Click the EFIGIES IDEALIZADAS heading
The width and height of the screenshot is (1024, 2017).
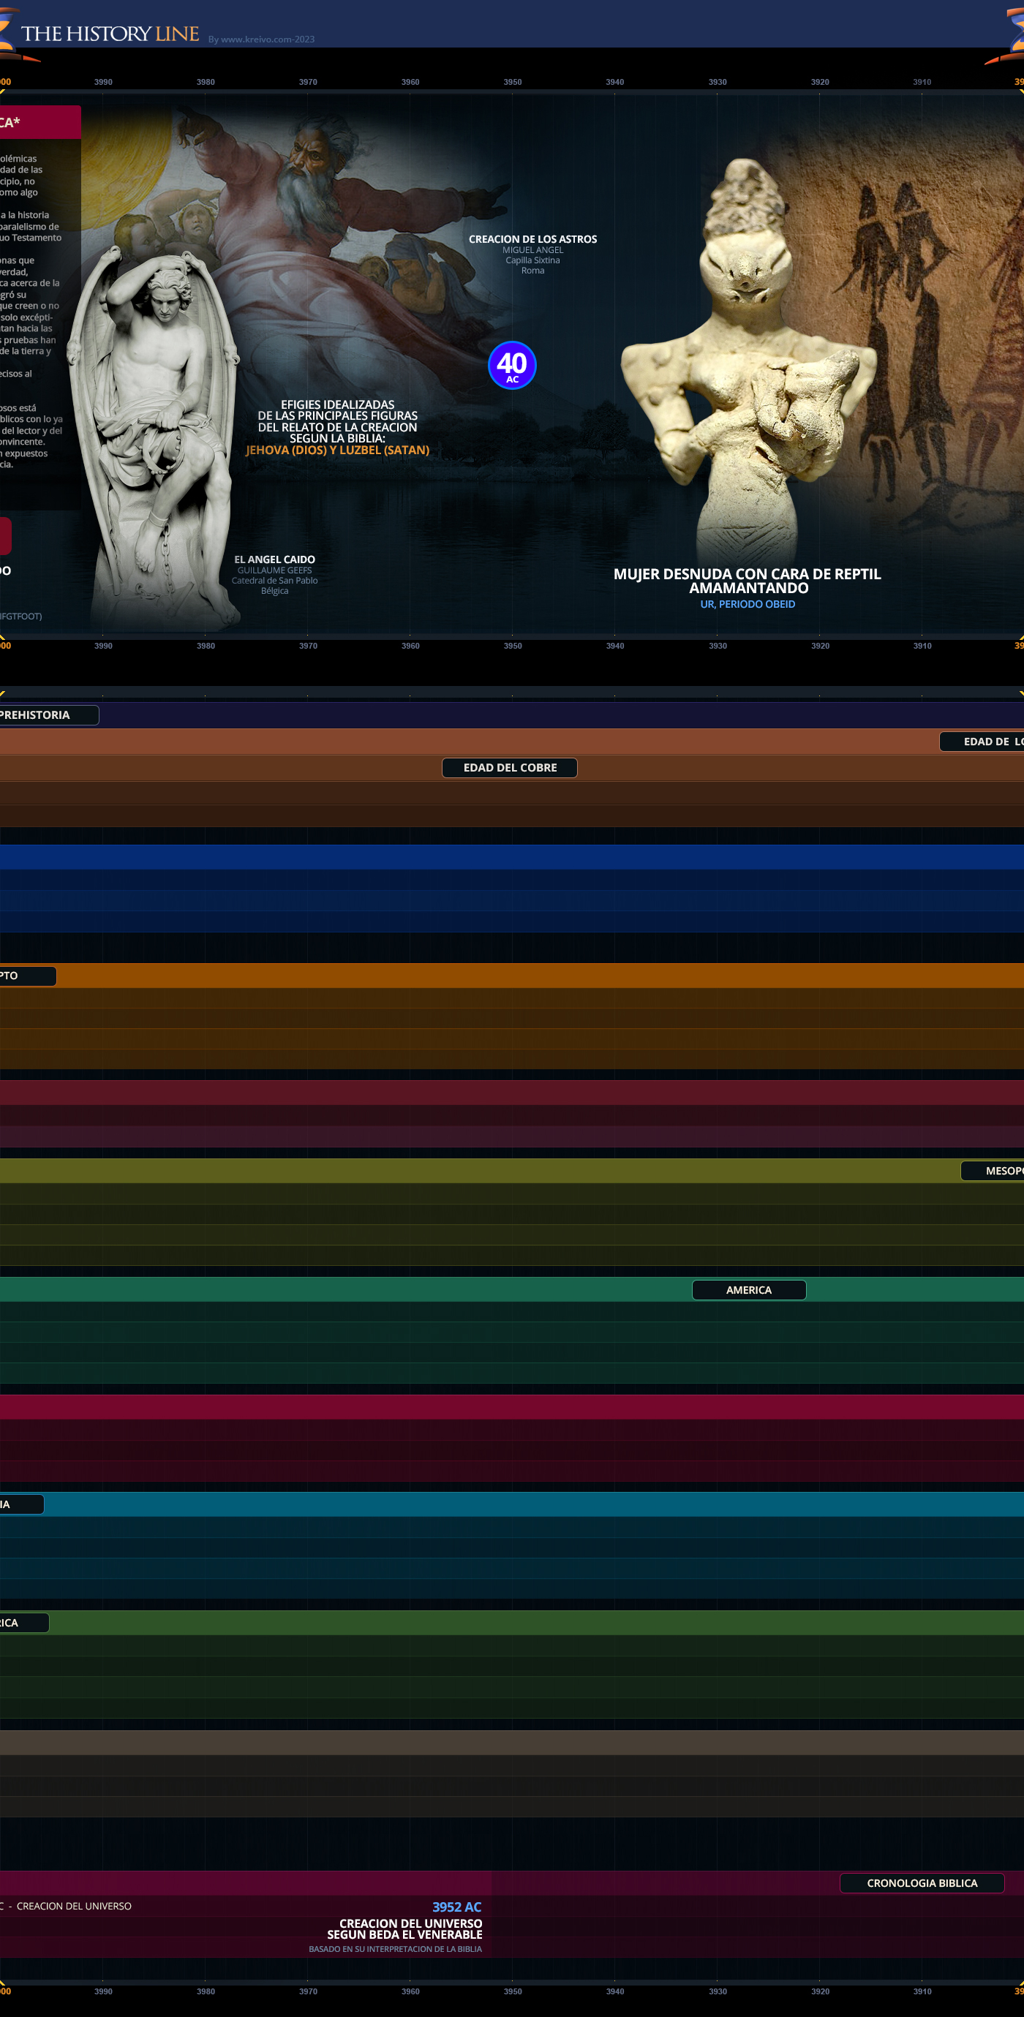(x=337, y=421)
